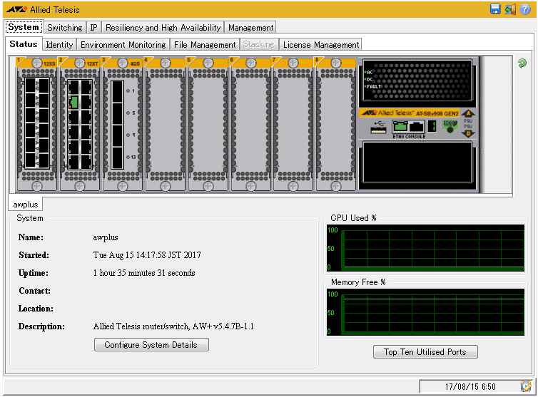
Task: Click the Allied Telesis logo in header
Action: click(17, 10)
